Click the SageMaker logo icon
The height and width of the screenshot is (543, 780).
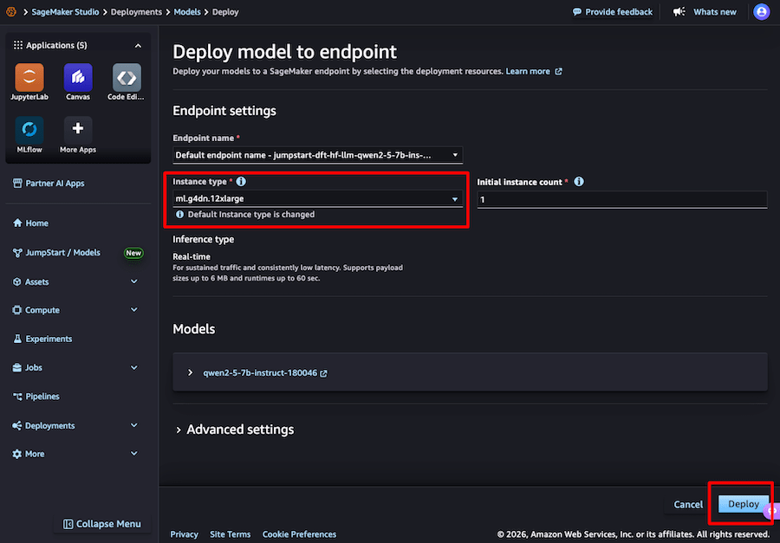pos(11,11)
